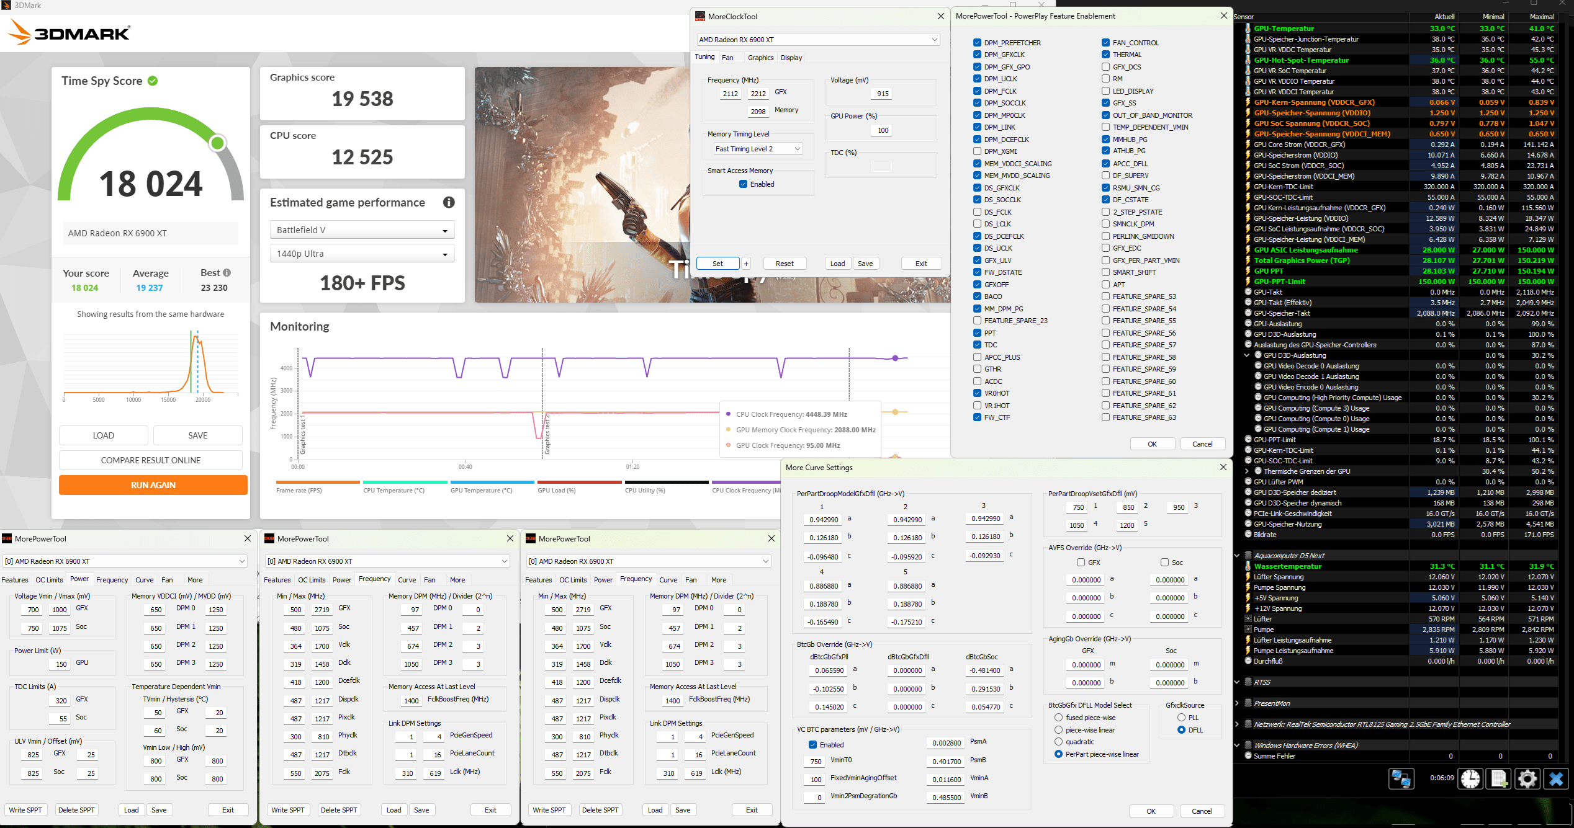
Task: Click chip icon of Windows Hardware Errors group
Action: pos(1248,746)
